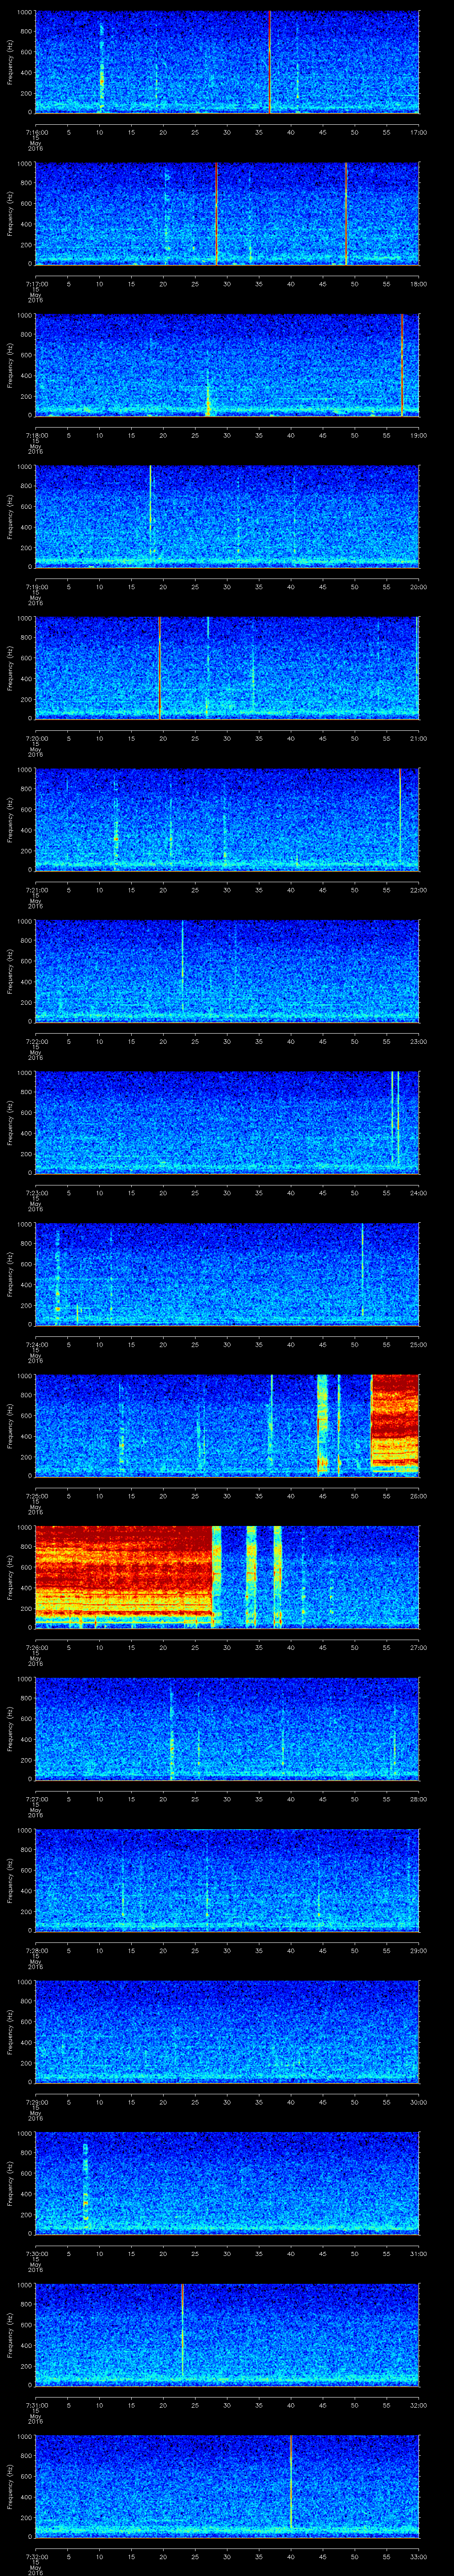Click the '26:00' end-time label
Image resolution: width=454 pixels, height=2576 pixels.
(x=418, y=1496)
